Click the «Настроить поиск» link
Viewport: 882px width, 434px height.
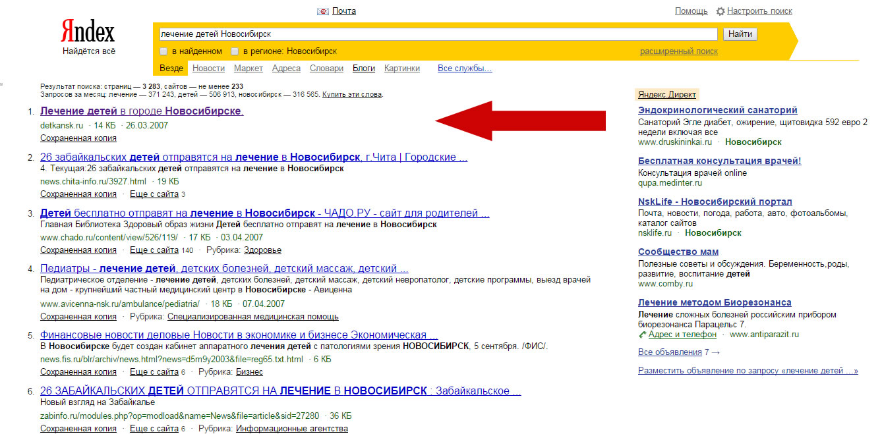tap(760, 11)
